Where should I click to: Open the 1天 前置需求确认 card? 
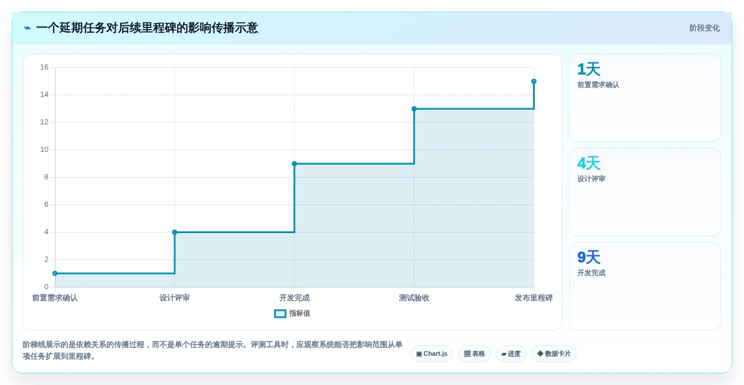645,98
